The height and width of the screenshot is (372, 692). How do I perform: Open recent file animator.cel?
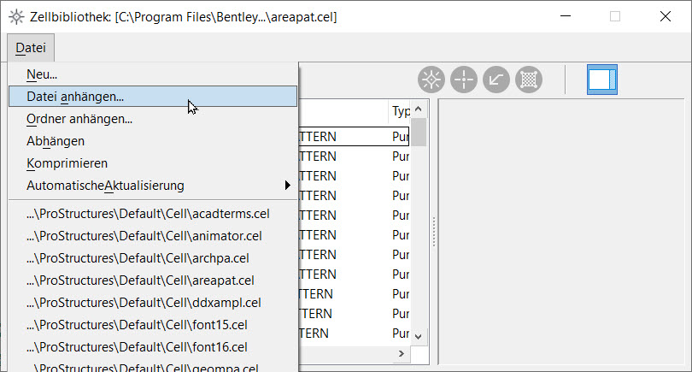144,235
